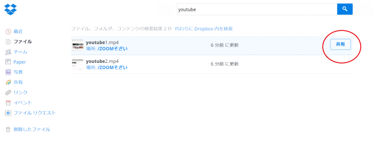Screen dimensions: 390x160
Task: Open ファイル リクエスト page
Action: click(x=35, y=113)
